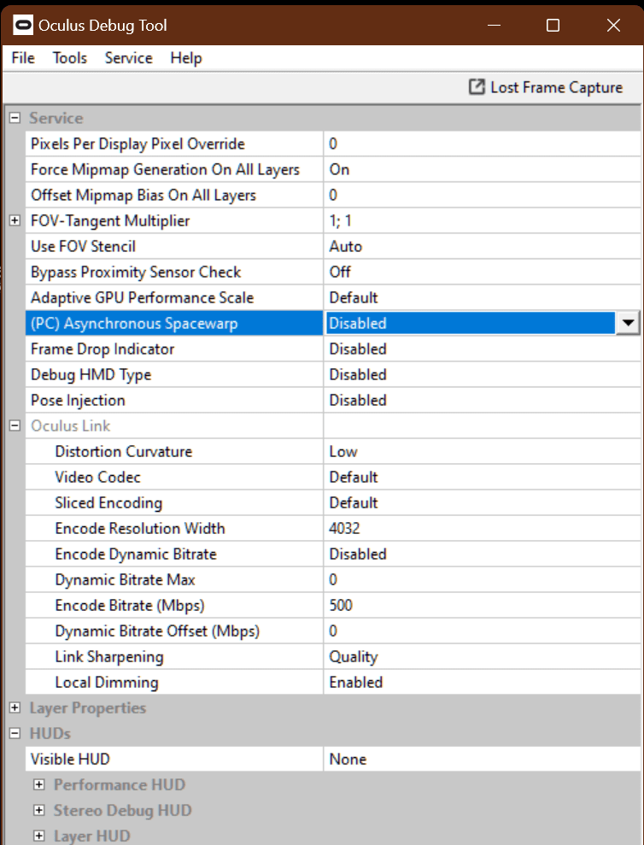Change Force Mipmap Generation On value
The width and height of the screenshot is (644, 845).
(x=482, y=169)
